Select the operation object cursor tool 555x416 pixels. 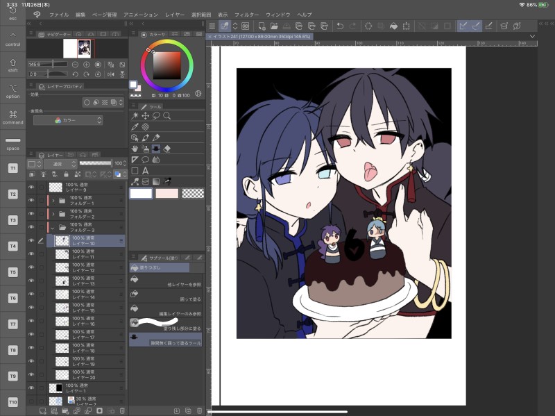click(x=135, y=138)
